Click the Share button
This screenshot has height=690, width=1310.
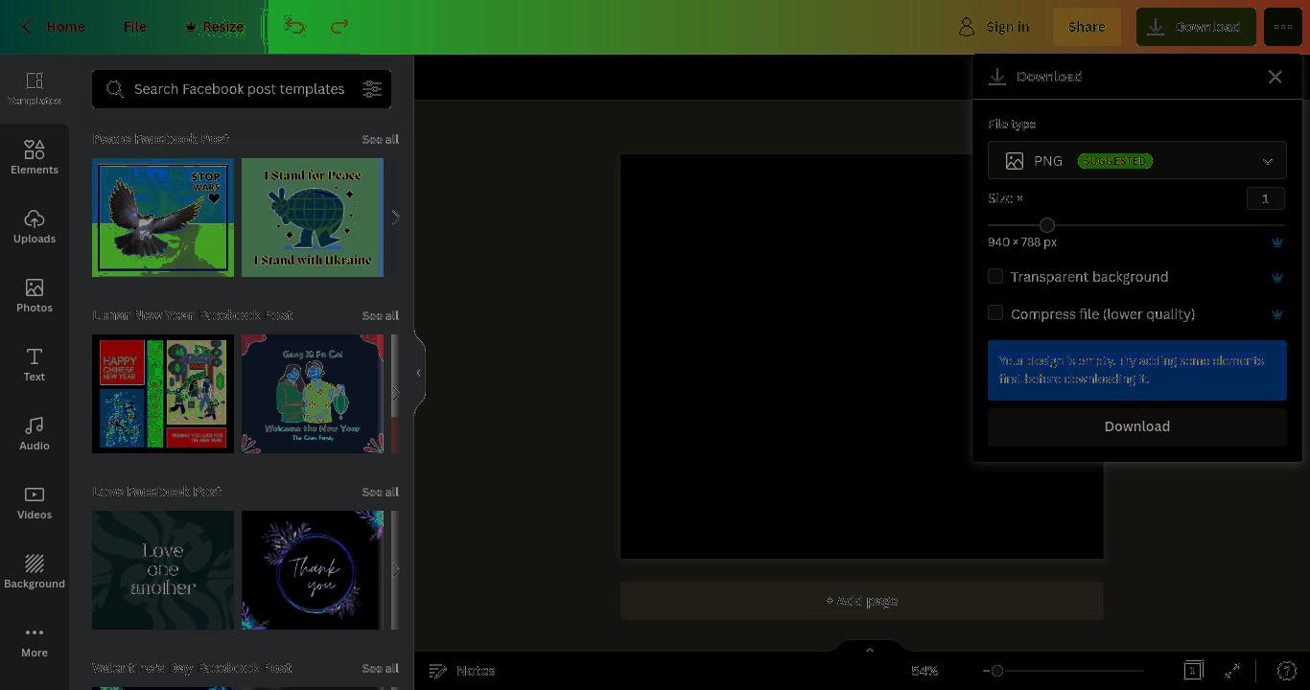pyautogui.click(x=1087, y=27)
